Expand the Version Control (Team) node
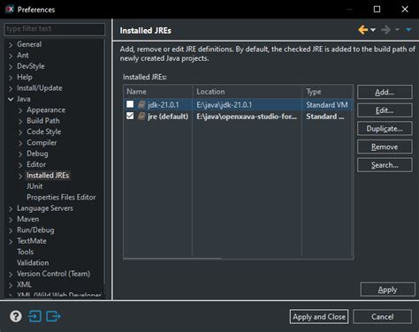Image resolution: width=419 pixels, height=332 pixels. (x=11, y=274)
